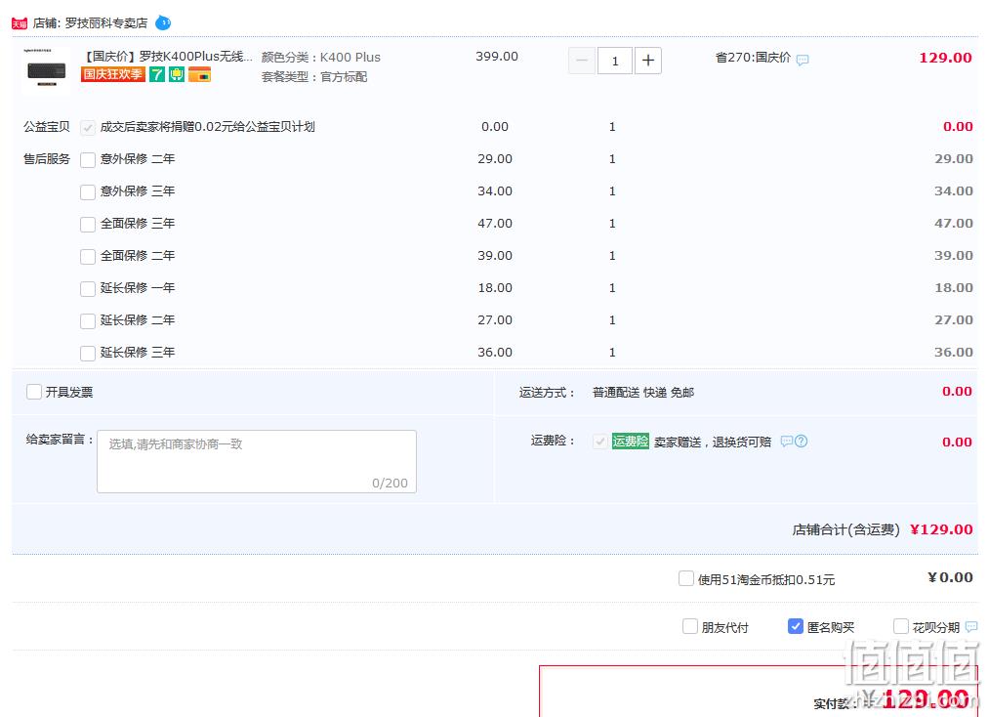Increase quantity with the plus button
The width and height of the screenshot is (989, 717).
647,61
